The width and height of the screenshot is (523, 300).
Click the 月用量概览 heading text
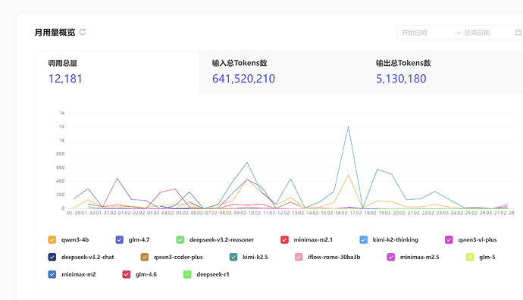pyautogui.click(x=55, y=33)
